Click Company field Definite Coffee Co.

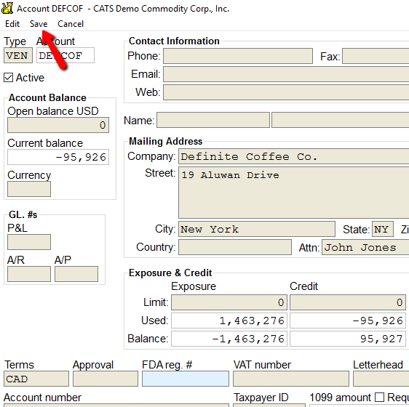(294, 156)
